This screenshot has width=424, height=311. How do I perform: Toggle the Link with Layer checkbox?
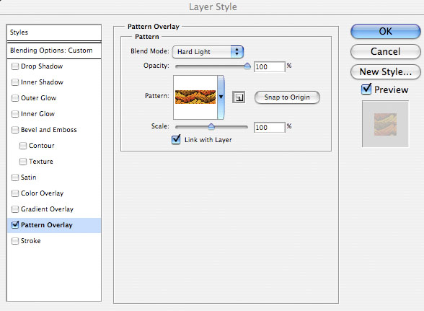click(x=176, y=140)
